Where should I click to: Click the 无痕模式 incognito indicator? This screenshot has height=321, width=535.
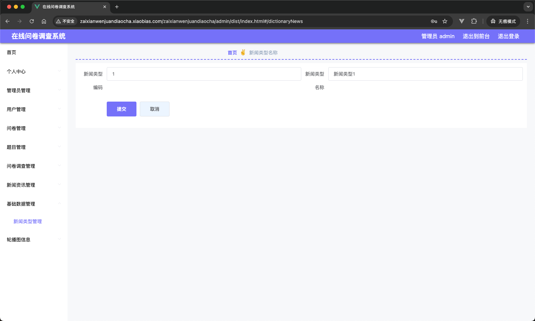coord(503,21)
